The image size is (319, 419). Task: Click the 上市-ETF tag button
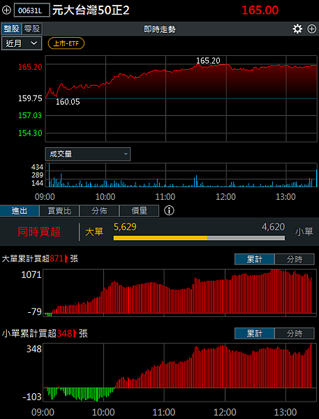(66, 43)
